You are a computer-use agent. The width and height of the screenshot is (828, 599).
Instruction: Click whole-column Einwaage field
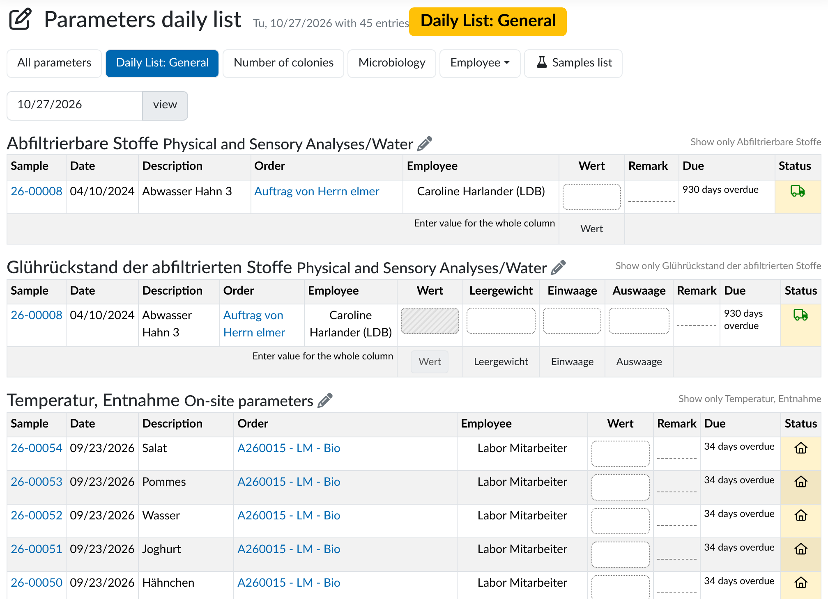coord(572,361)
